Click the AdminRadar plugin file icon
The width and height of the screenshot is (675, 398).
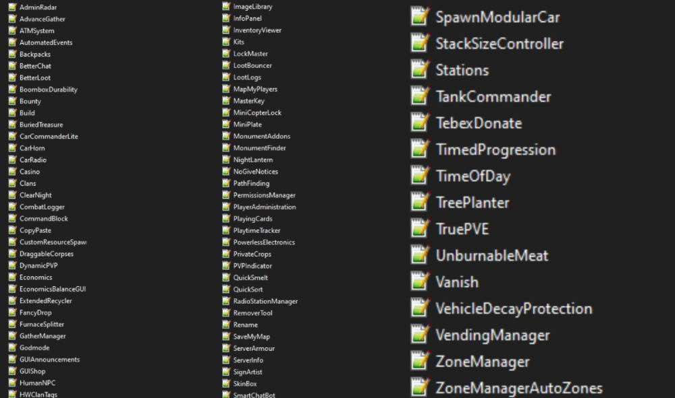point(13,7)
